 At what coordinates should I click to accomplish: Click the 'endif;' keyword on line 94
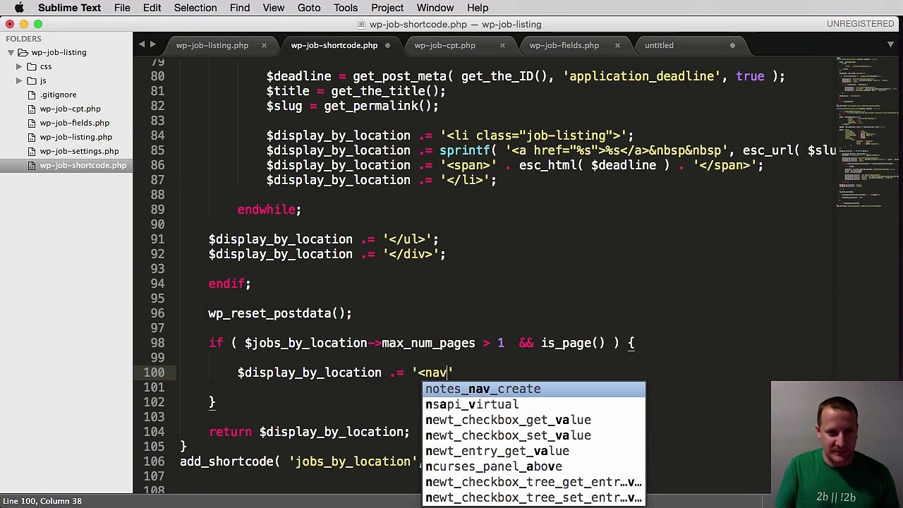(x=229, y=284)
